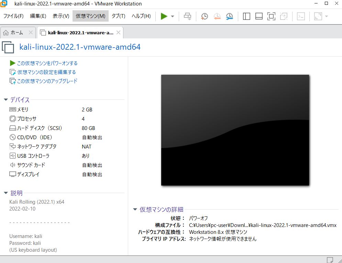Open the 編集(E) menu

pyautogui.click(x=38, y=16)
